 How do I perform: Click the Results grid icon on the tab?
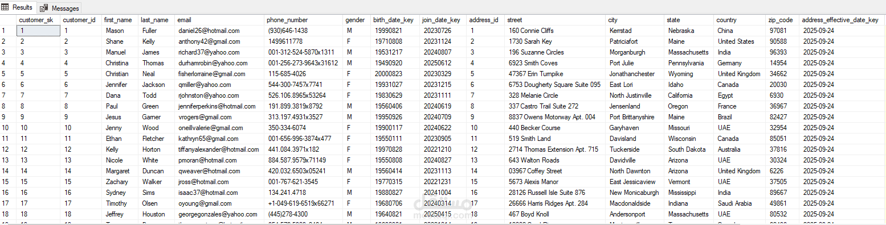(6, 7)
